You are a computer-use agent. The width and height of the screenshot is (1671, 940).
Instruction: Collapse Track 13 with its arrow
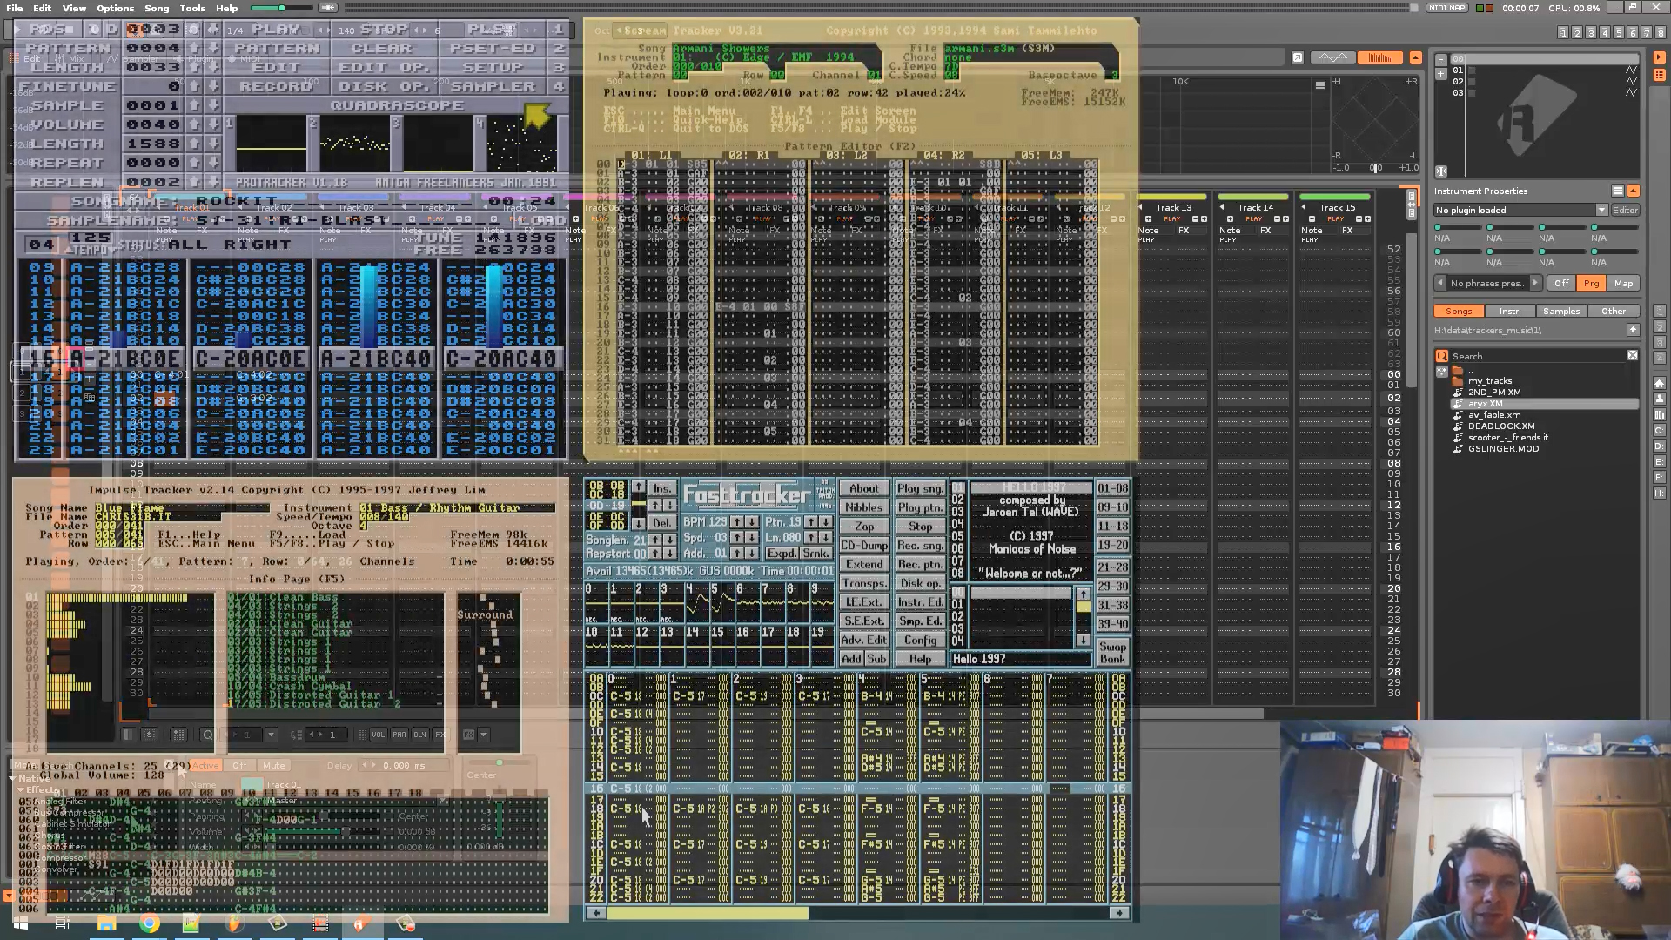tap(1141, 207)
